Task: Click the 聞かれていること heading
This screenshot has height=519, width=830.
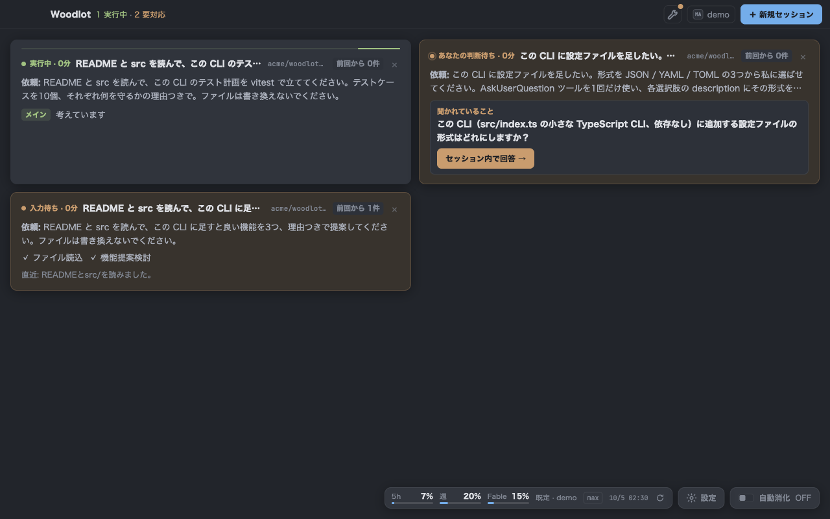Action: point(465,112)
